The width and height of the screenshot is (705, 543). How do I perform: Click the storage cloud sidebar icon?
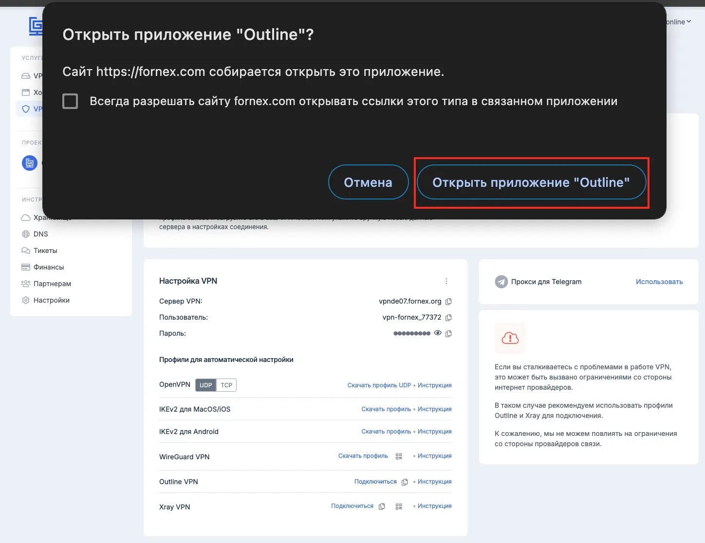pyautogui.click(x=26, y=217)
